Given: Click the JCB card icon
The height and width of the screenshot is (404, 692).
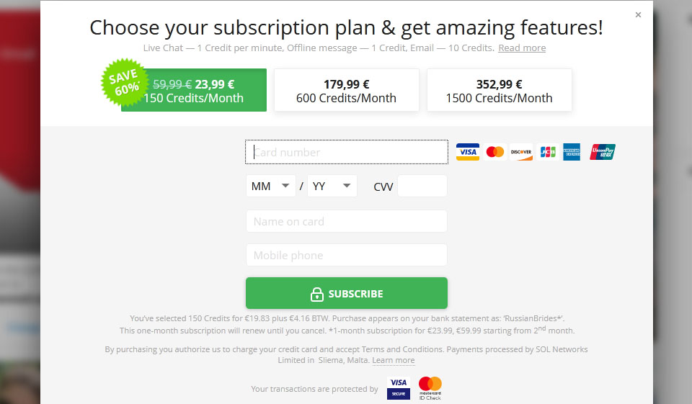Looking at the screenshot, I should (548, 152).
